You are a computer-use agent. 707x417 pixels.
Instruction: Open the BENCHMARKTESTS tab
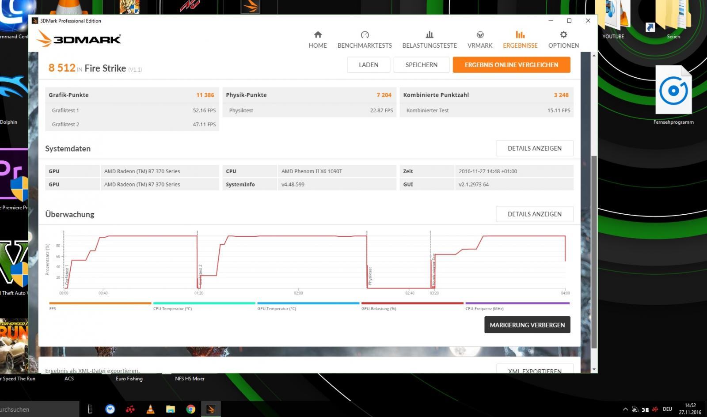[365, 40]
